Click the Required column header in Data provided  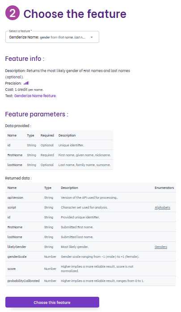click(x=47, y=135)
